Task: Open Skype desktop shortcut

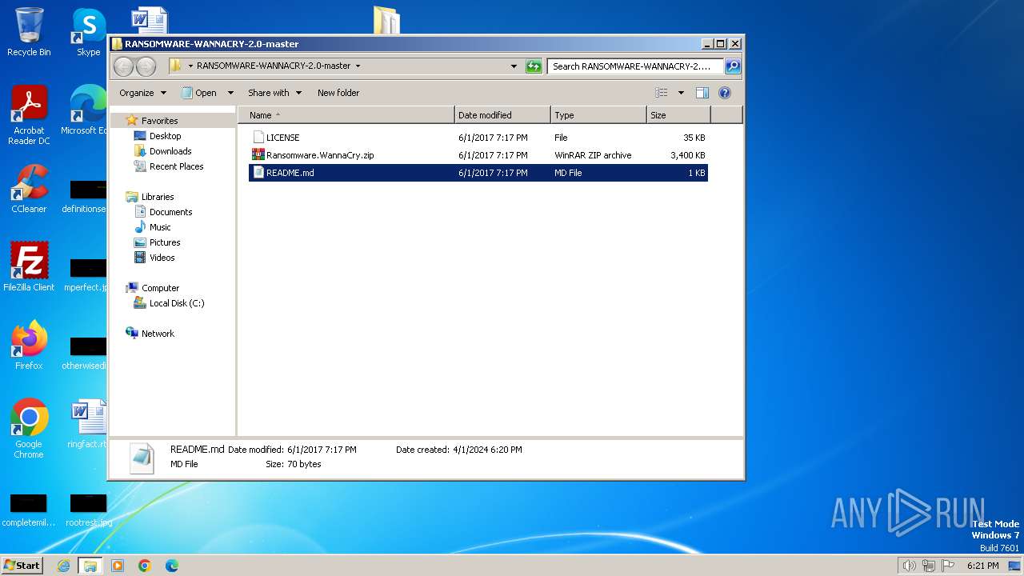Action: [88, 32]
